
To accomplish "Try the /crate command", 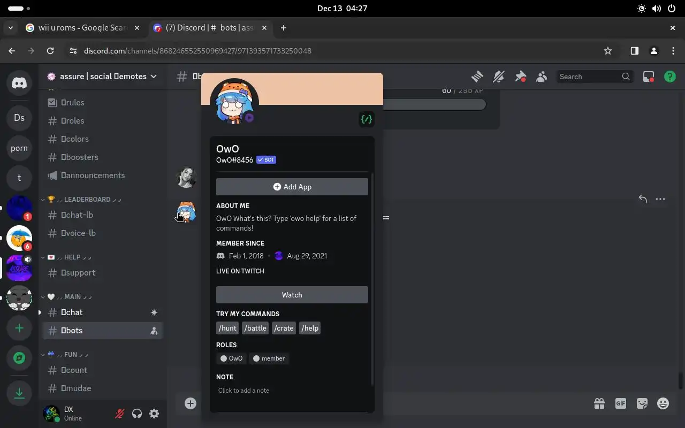I will pos(284,328).
